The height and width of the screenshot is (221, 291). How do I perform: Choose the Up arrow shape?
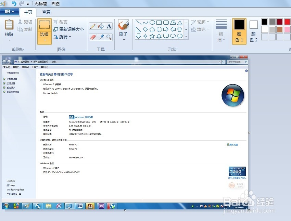click(x=180, y=29)
